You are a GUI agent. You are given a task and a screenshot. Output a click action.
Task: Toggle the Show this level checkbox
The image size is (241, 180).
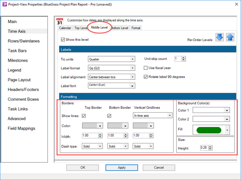pyautogui.click(x=63, y=40)
